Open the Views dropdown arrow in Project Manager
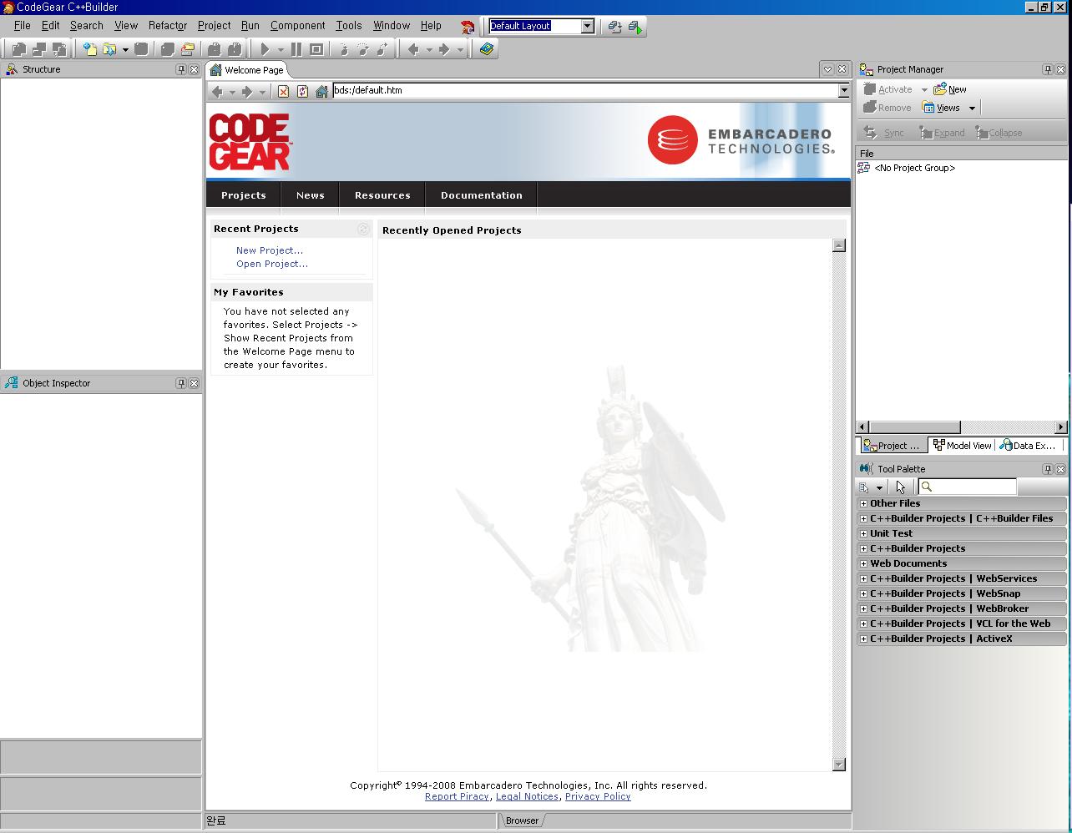This screenshot has width=1072, height=833. pos(972,108)
